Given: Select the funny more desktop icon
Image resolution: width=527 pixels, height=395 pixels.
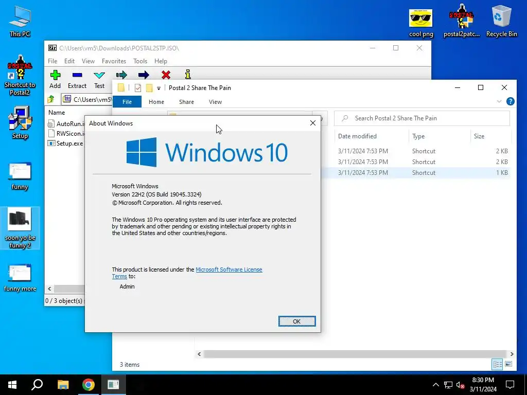Looking at the screenshot, I should tap(20, 278).
